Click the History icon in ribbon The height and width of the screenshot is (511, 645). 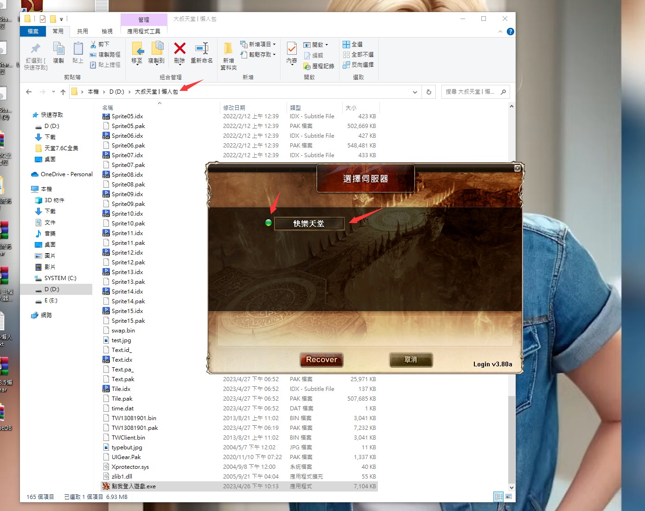click(x=307, y=66)
